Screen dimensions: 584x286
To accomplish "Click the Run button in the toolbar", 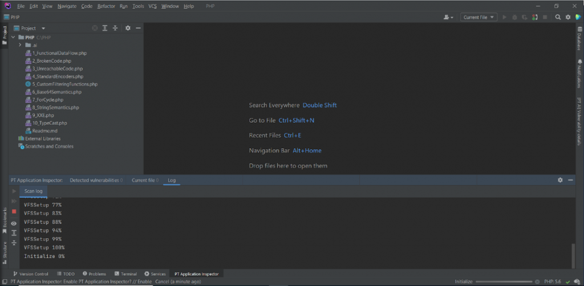I will click(505, 17).
